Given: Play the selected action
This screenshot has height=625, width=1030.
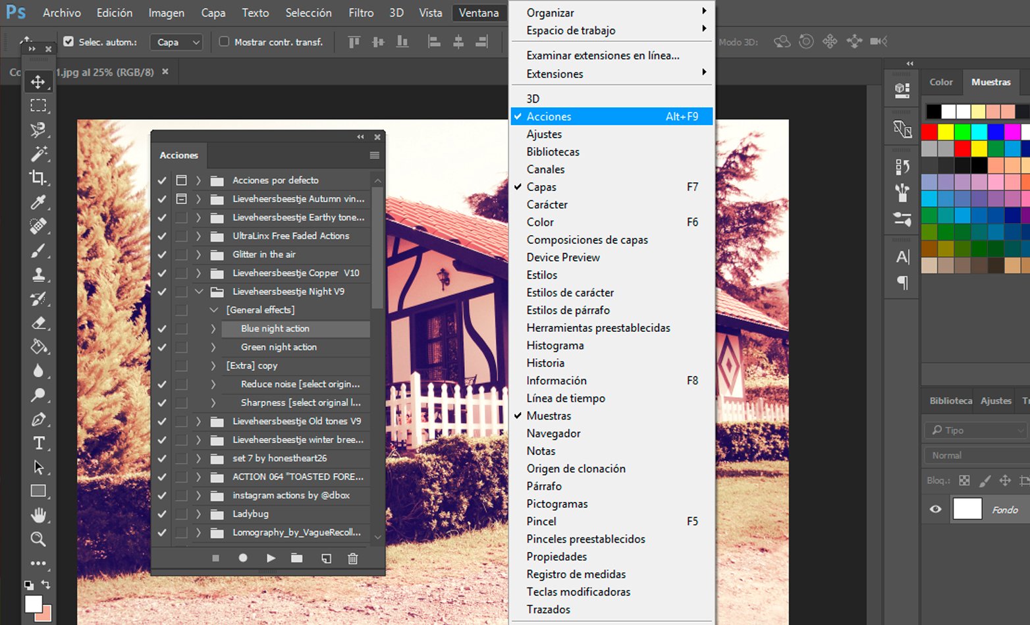Looking at the screenshot, I should pyautogui.click(x=271, y=558).
